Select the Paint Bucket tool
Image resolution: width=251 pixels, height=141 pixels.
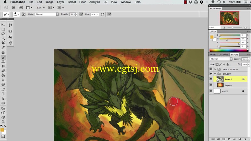point(3,75)
